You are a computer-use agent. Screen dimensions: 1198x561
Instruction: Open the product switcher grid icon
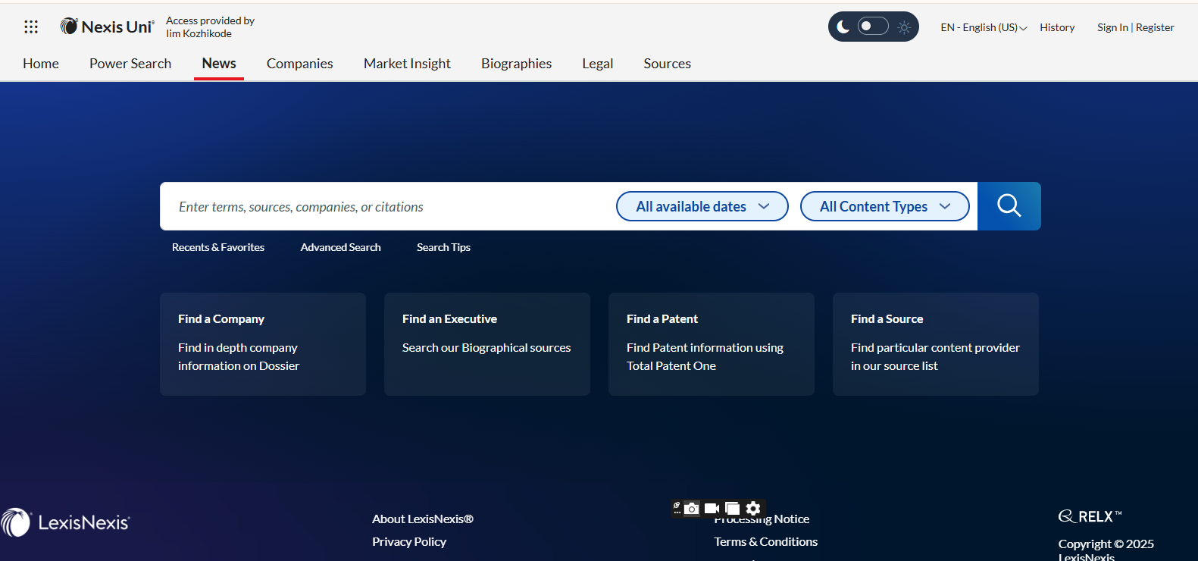pos(31,27)
